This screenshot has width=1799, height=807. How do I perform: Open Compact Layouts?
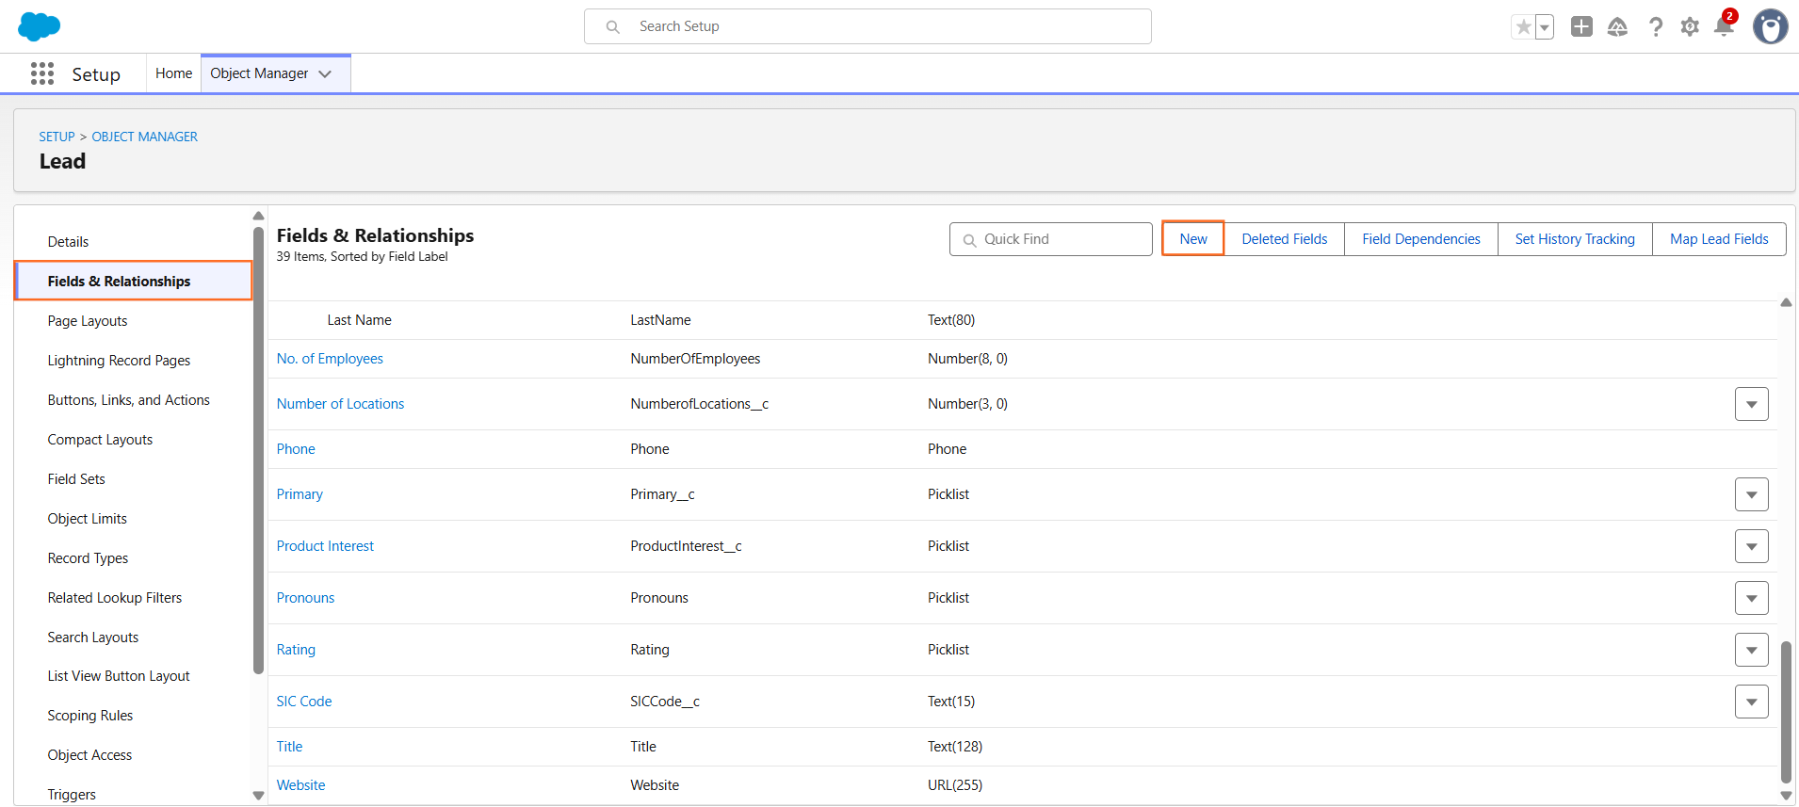[x=100, y=440]
